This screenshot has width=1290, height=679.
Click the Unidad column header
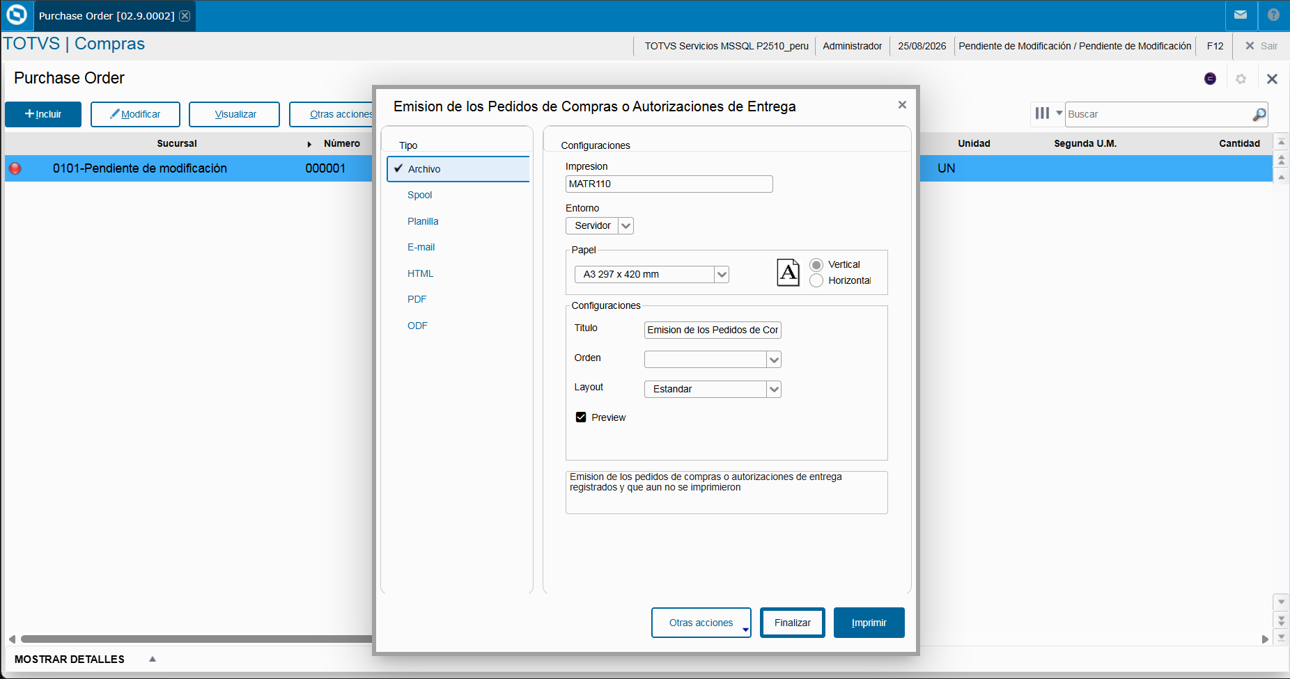tap(974, 143)
